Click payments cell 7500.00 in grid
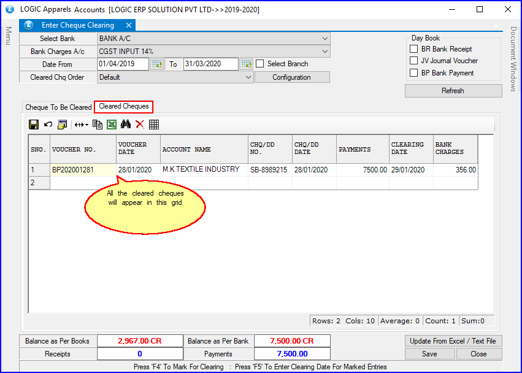Screen dimensions: 522x373 (x=363, y=170)
